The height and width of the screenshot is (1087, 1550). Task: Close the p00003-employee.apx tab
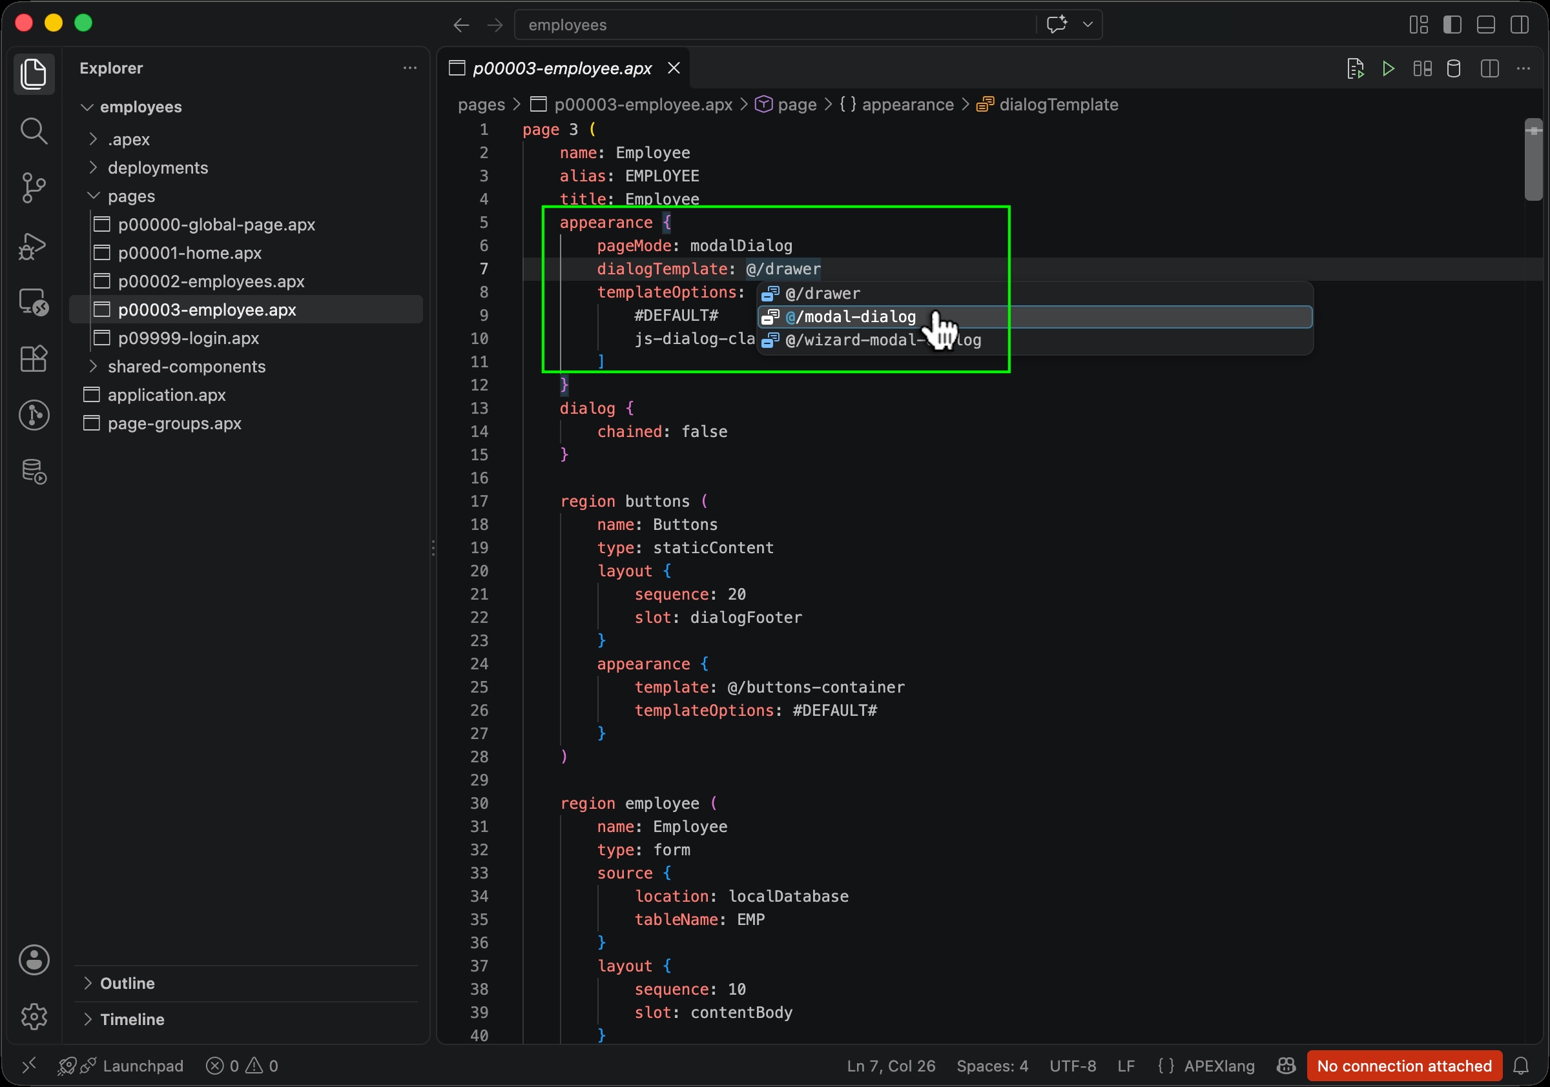[674, 68]
